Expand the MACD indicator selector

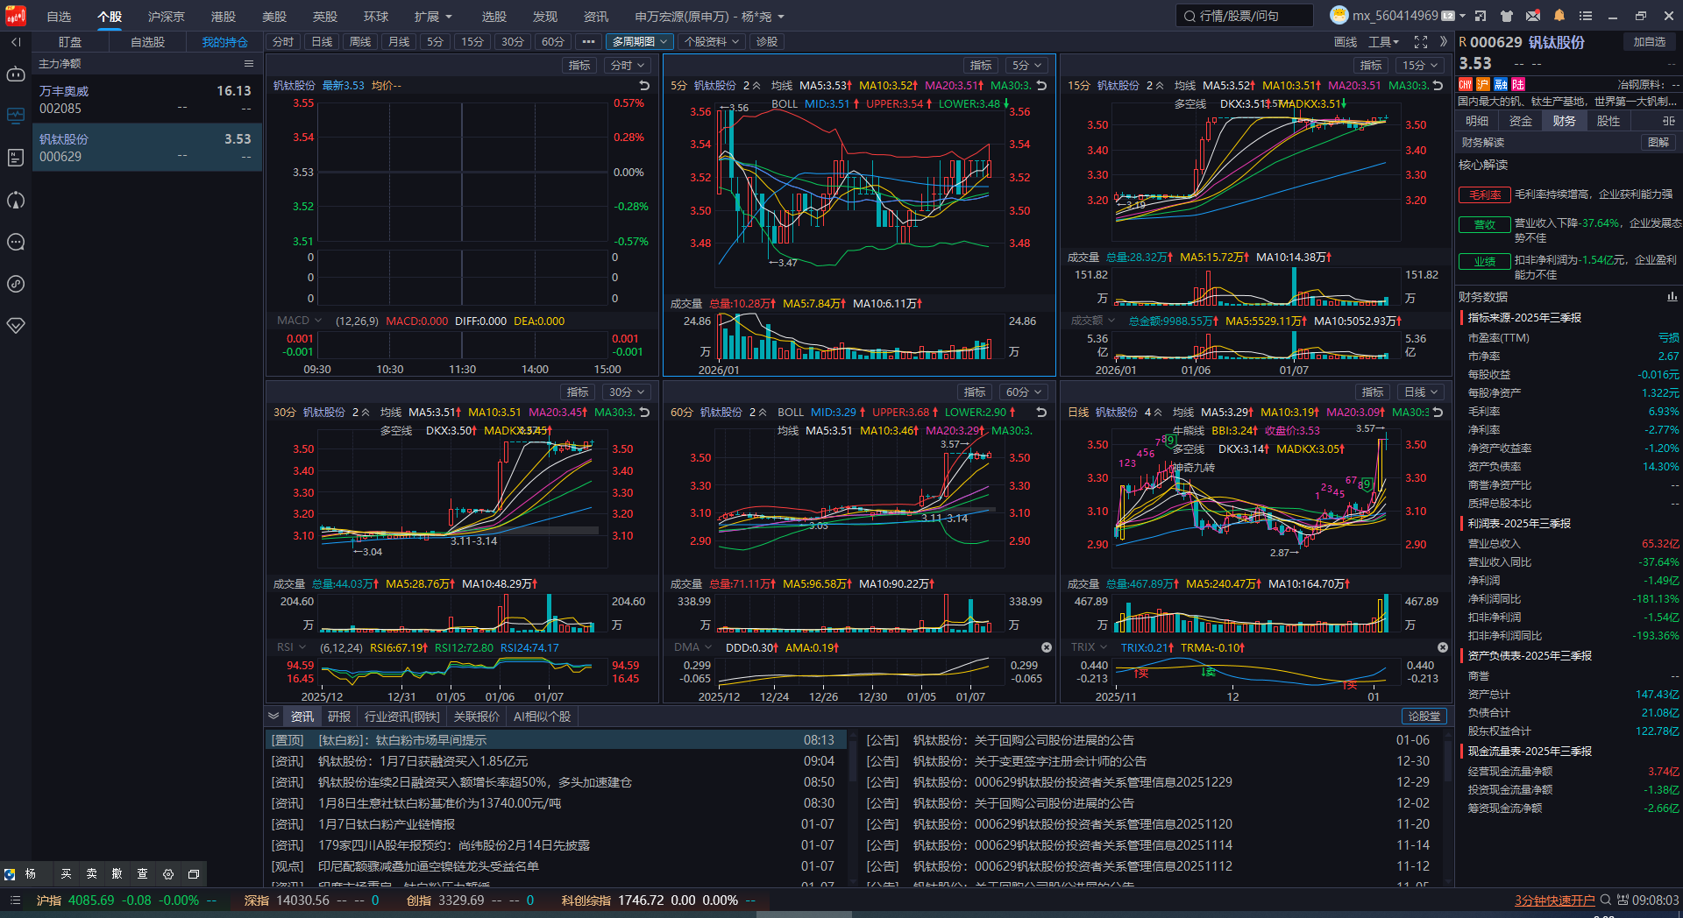[x=299, y=321]
